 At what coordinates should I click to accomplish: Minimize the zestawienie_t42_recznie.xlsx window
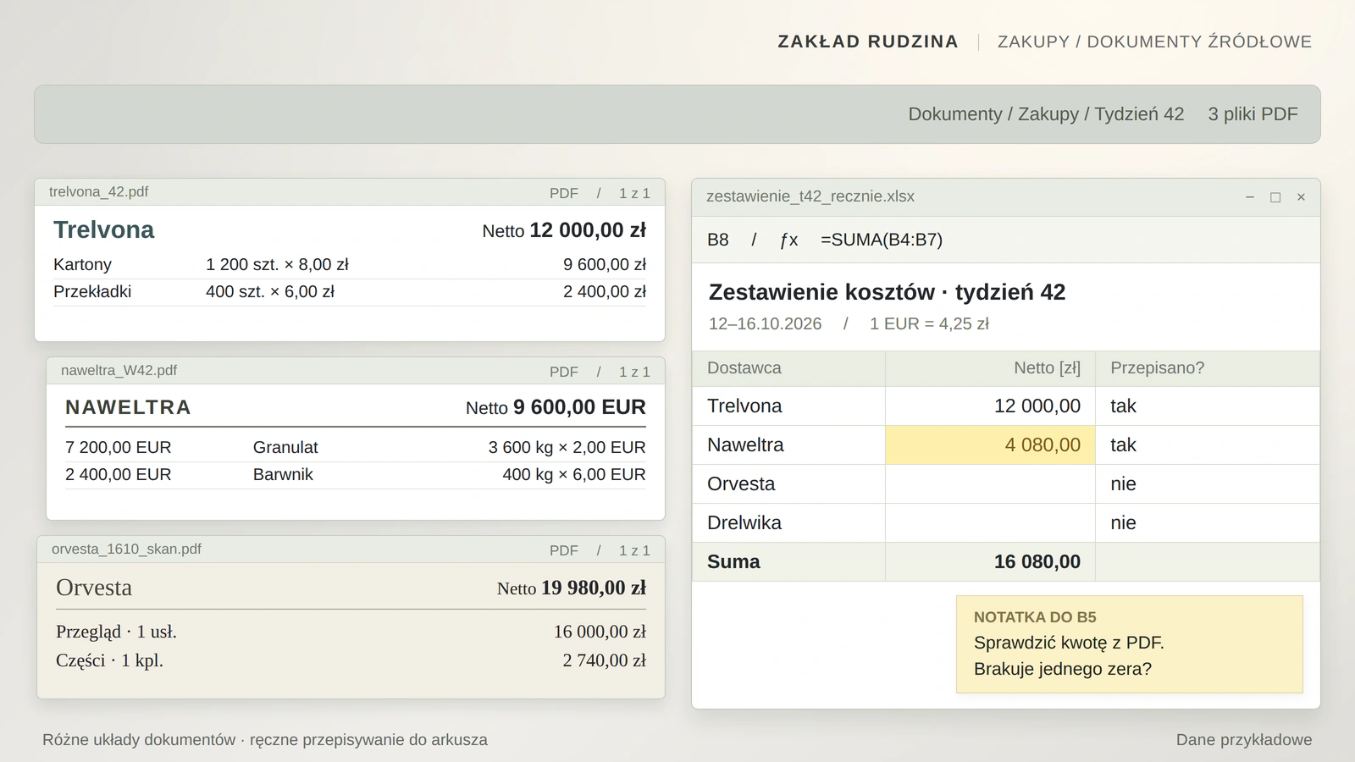[1250, 197]
